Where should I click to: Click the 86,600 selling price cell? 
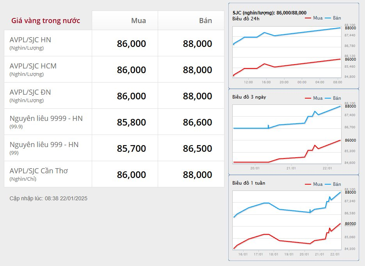click(x=198, y=122)
